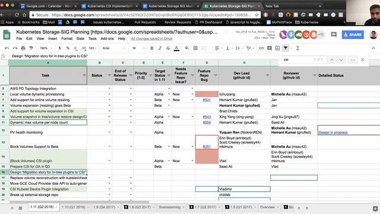
Task: Format cells as percent
Action: (68, 48)
